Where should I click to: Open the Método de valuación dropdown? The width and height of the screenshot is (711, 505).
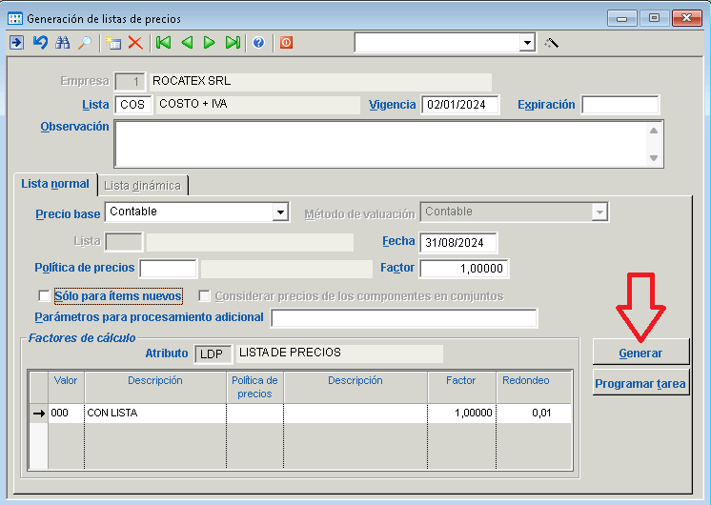click(599, 212)
